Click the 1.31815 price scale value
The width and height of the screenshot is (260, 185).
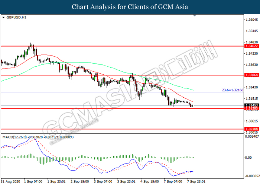[252, 99]
